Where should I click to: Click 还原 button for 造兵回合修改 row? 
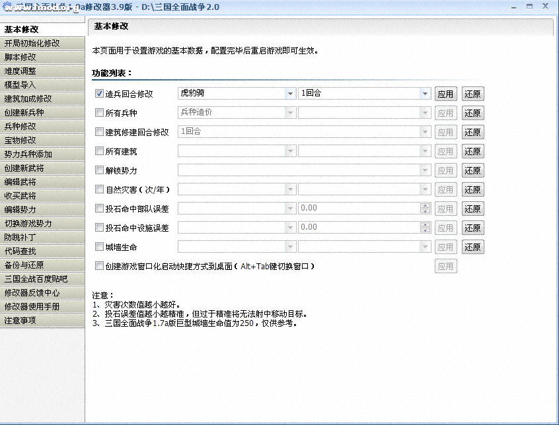(x=472, y=94)
